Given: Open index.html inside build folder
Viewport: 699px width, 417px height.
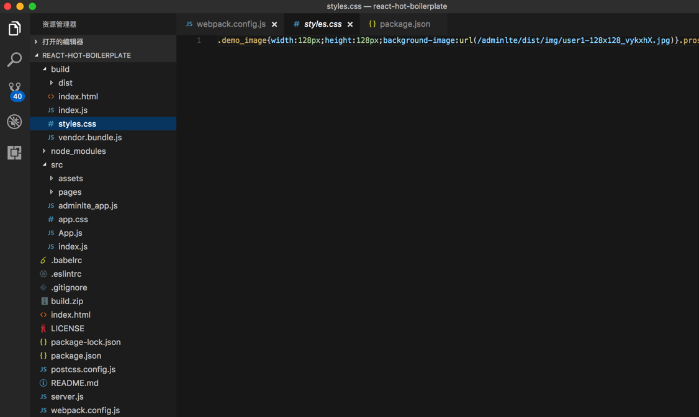Looking at the screenshot, I should (x=103, y=96).
